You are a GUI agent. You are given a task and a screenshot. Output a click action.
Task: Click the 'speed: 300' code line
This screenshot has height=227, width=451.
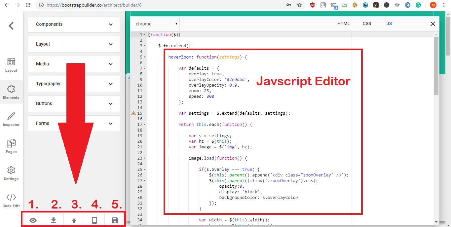click(201, 96)
